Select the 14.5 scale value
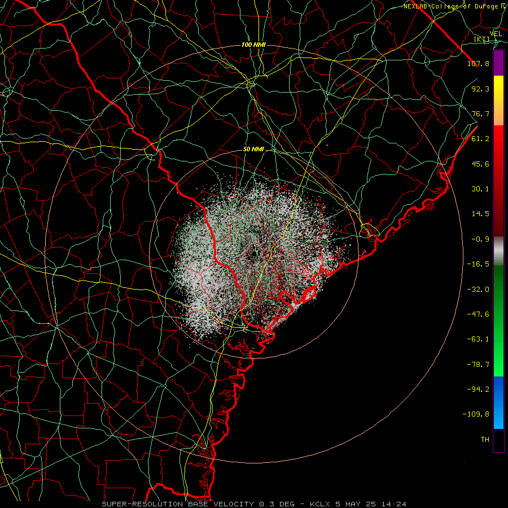The width and height of the screenshot is (508, 508). 480,214
